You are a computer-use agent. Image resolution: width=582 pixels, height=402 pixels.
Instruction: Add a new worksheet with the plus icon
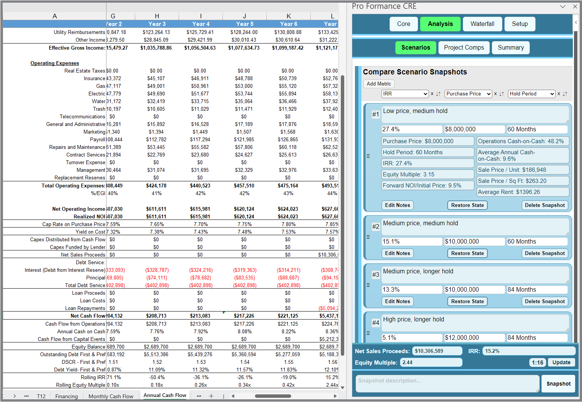click(211, 396)
